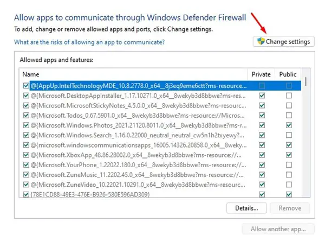325x241 pixels.
Task: Uncheck the Microsoft.Todos name checkbox
Action: (26, 115)
